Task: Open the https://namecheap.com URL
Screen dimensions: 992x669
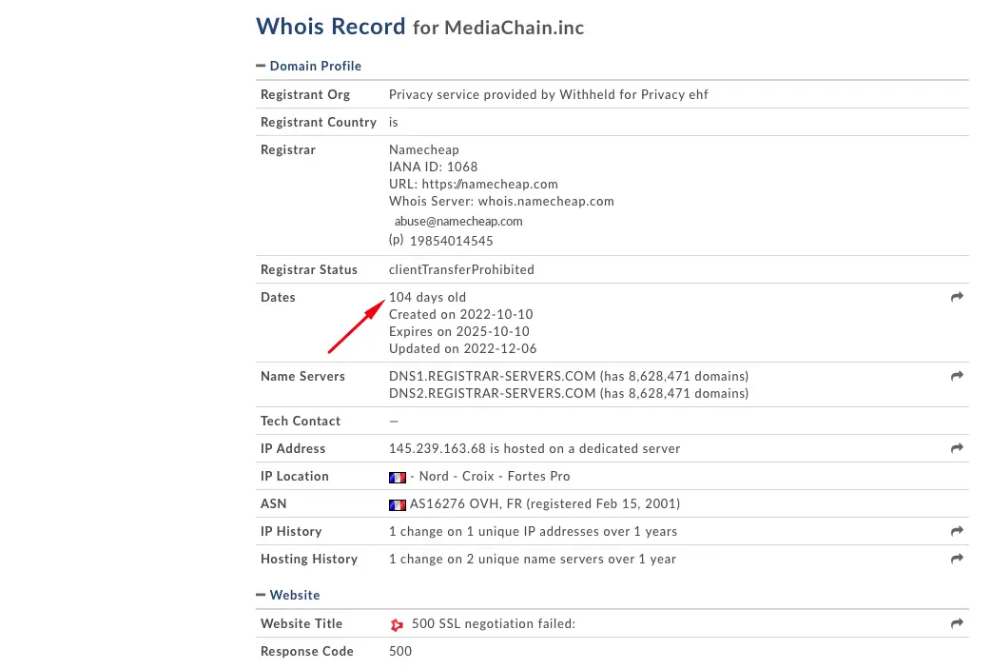Action: (x=490, y=185)
